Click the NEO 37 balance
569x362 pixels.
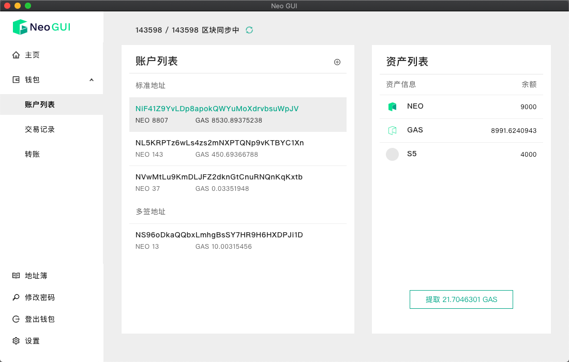(148, 189)
